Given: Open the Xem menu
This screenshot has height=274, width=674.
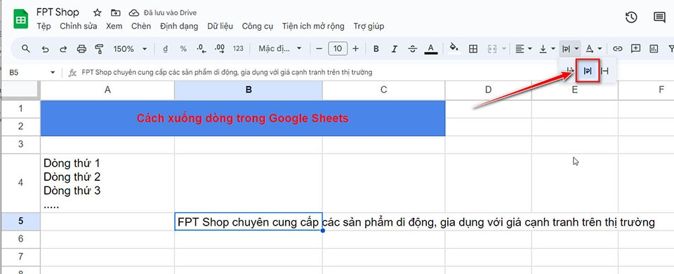Looking at the screenshot, I should click(x=114, y=26).
